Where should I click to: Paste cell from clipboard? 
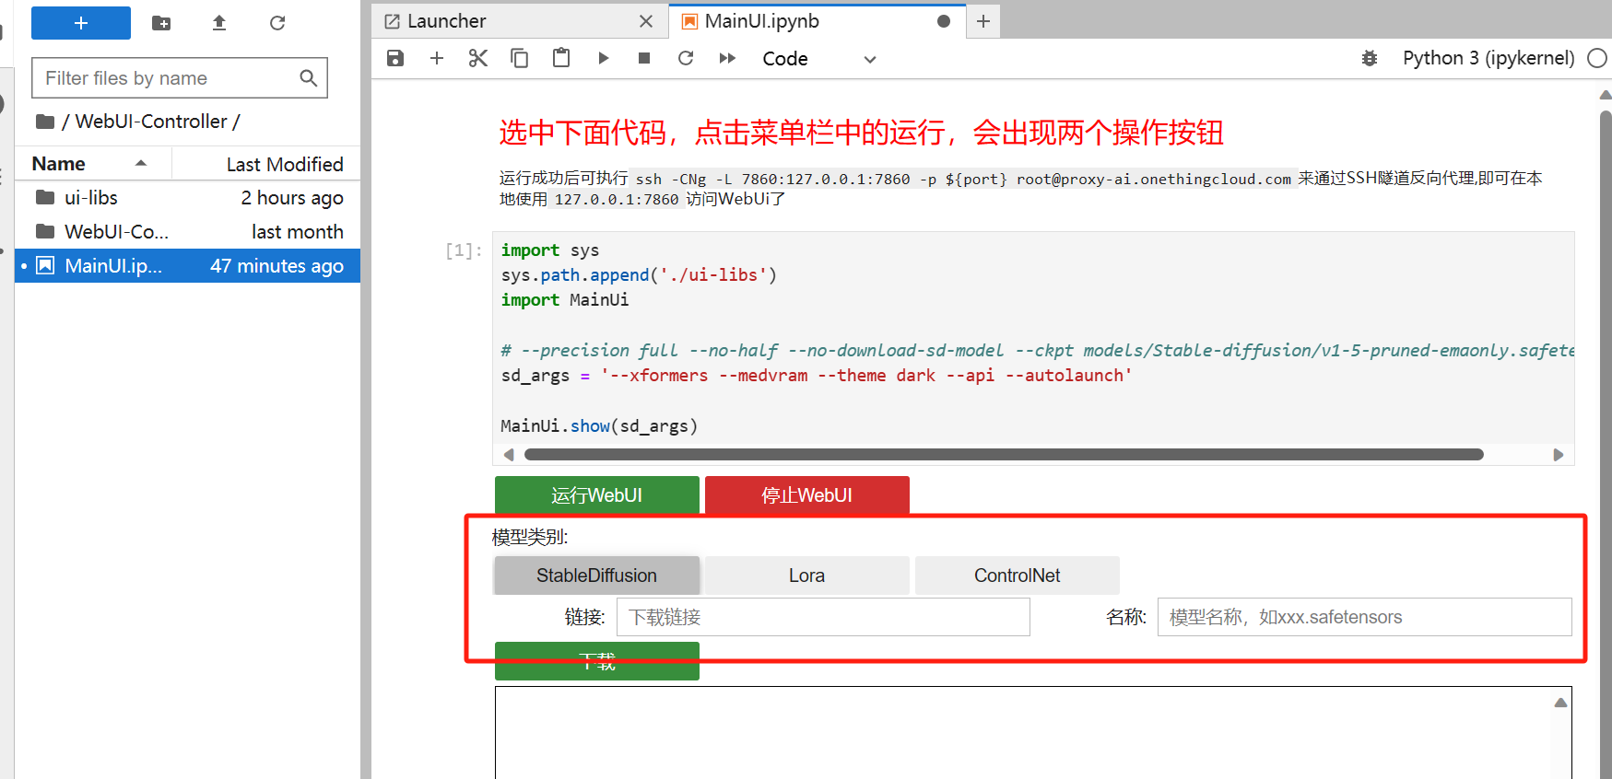pos(561,59)
